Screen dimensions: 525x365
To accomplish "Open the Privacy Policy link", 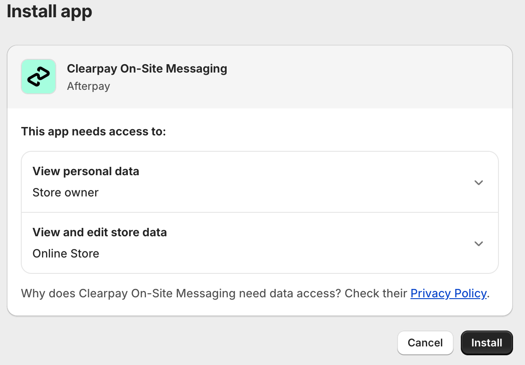I will tap(448, 293).
